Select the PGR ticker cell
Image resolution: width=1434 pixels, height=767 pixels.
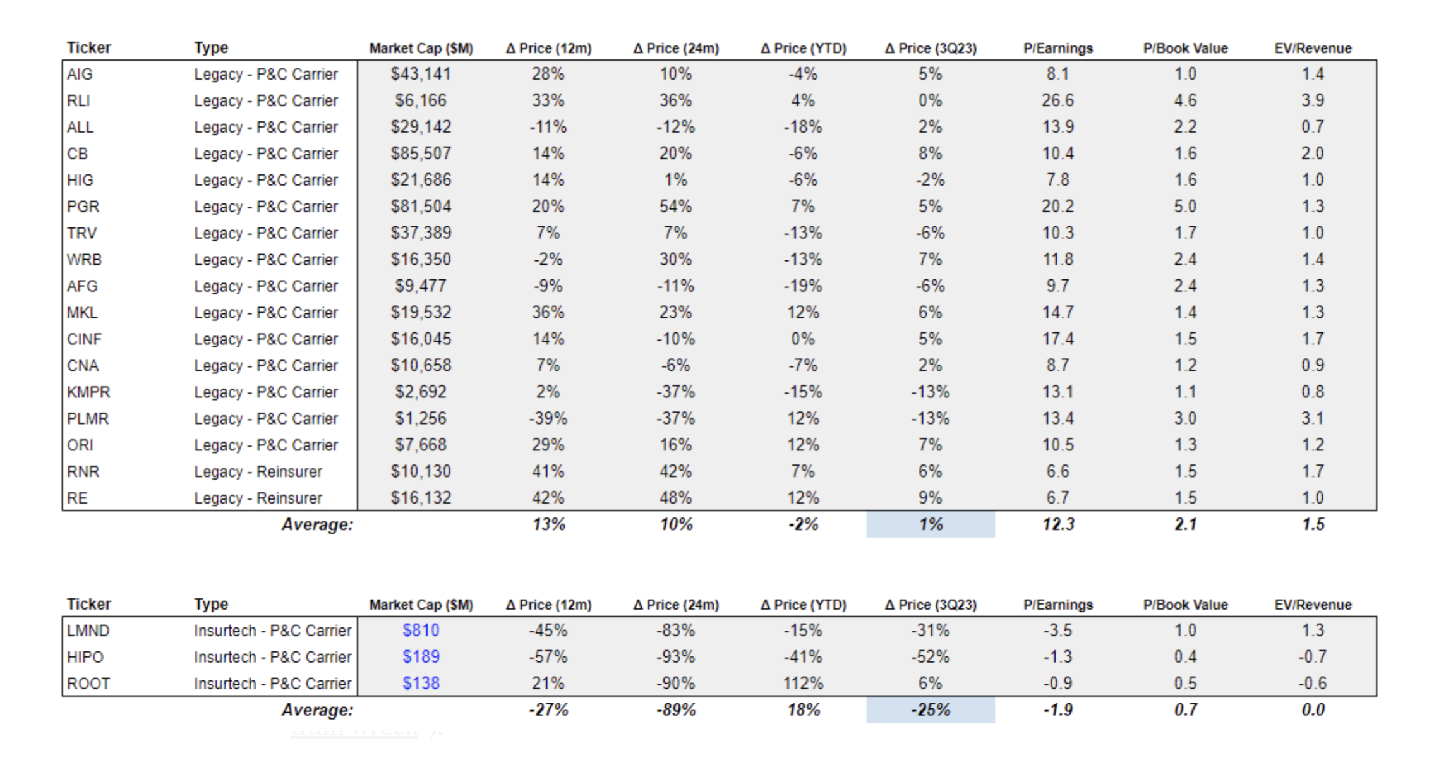click(x=83, y=207)
